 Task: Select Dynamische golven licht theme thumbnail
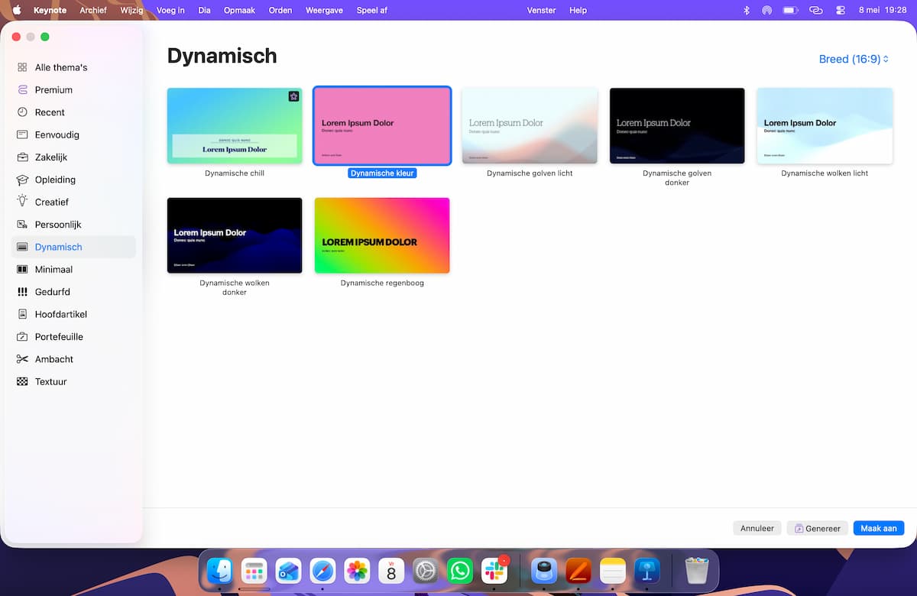[x=530, y=125]
